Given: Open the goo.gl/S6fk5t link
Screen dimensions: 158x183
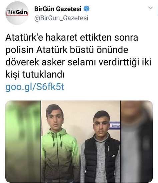Looking at the screenshot, I should 35,87.
